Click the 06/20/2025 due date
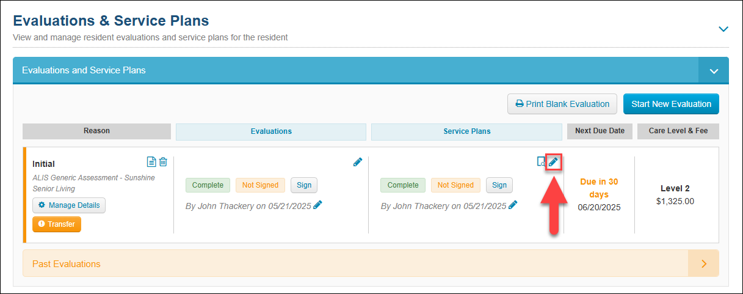 (x=599, y=207)
